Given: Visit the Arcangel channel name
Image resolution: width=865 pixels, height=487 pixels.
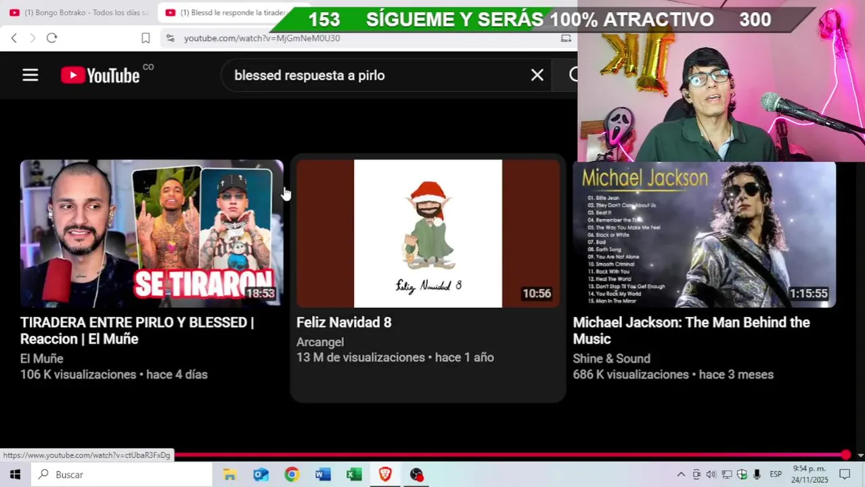Looking at the screenshot, I should [320, 342].
